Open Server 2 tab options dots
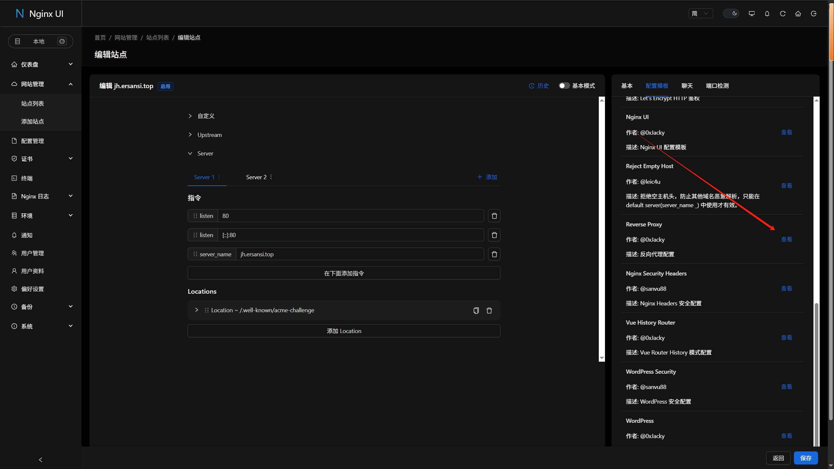The image size is (834, 469). 271,177
